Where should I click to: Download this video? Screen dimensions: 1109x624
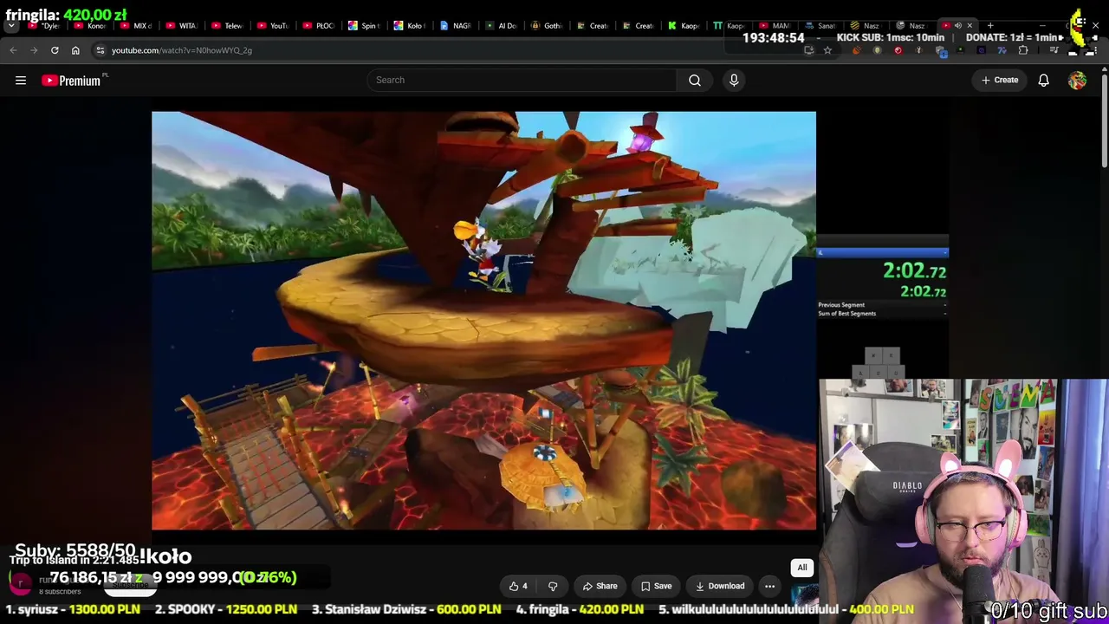[x=719, y=587]
